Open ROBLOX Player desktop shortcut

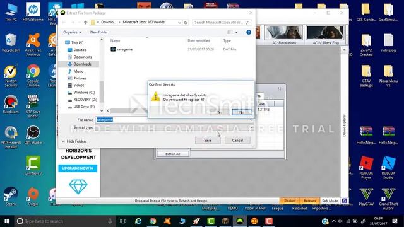pyautogui.click(x=366, y=168)
